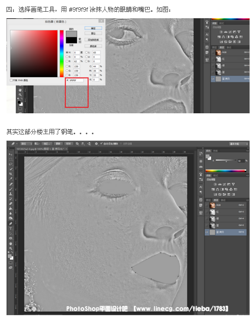This screenshot has width=250, height=316.
Task: Open the lower Color panel flyout menu
Action: (x=247, y=151)
